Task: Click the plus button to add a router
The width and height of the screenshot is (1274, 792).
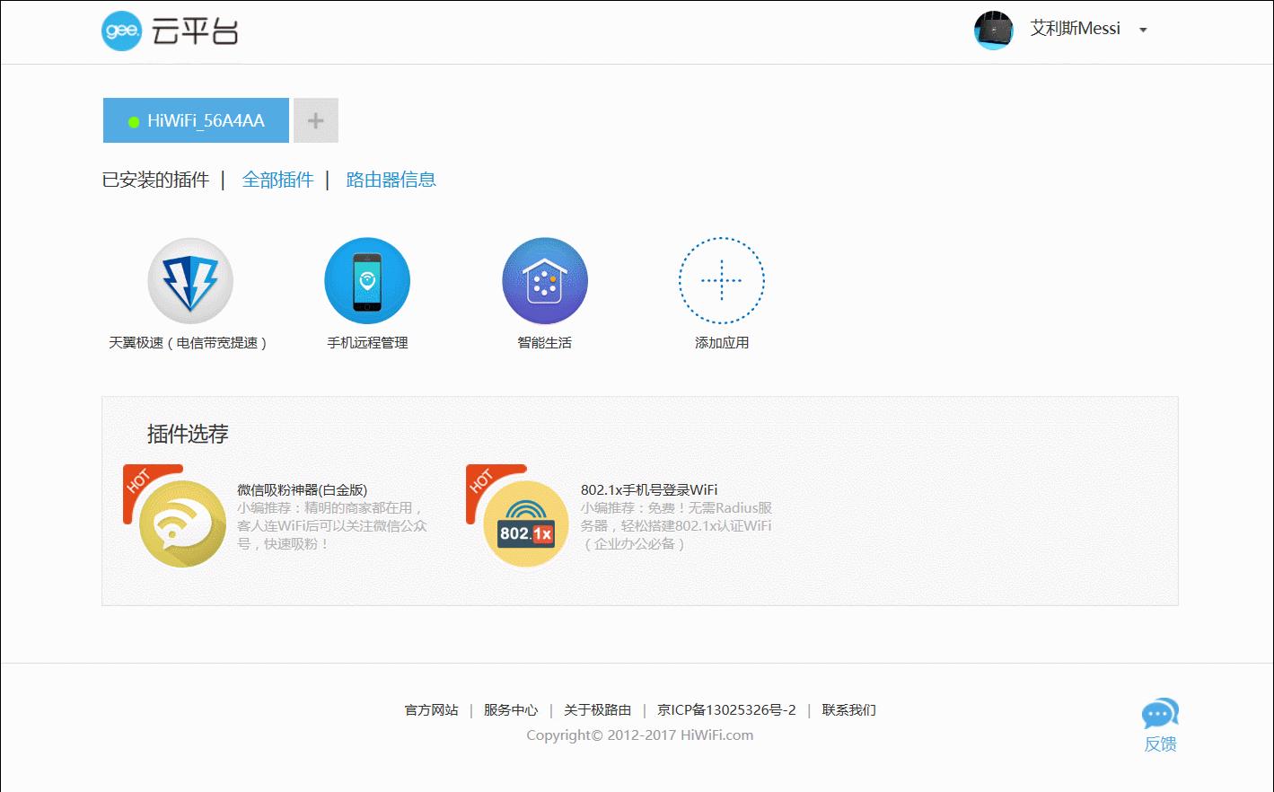Action: coord(315,119)
